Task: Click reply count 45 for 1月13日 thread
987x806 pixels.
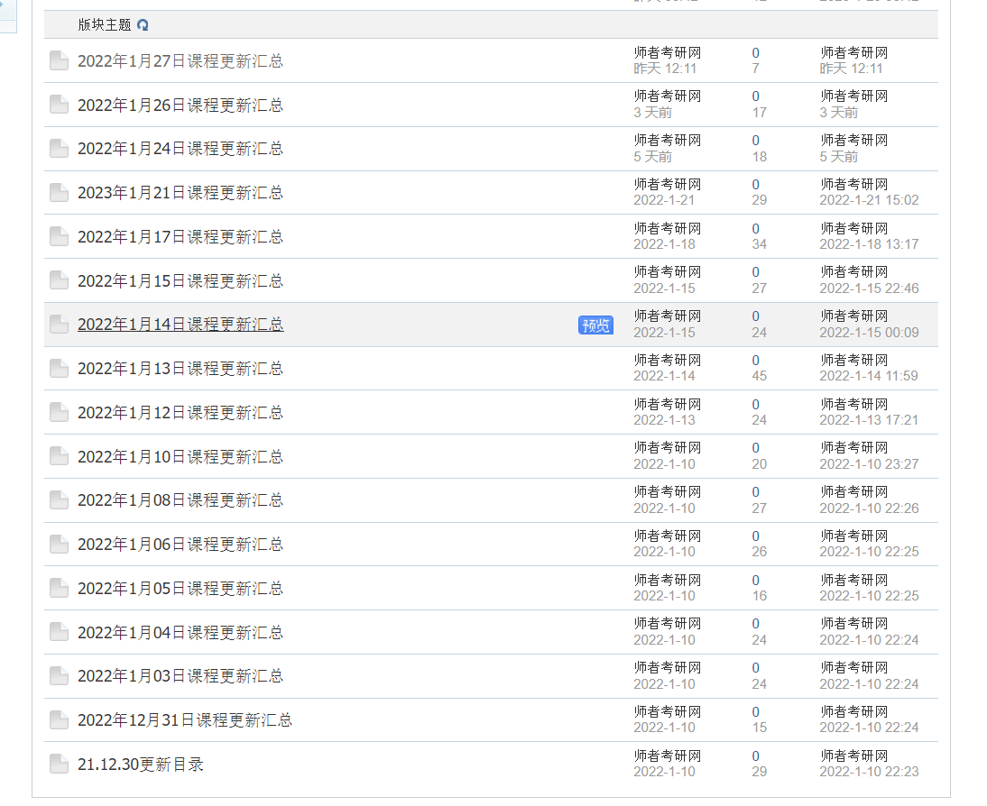Action: tap(759, 376)
